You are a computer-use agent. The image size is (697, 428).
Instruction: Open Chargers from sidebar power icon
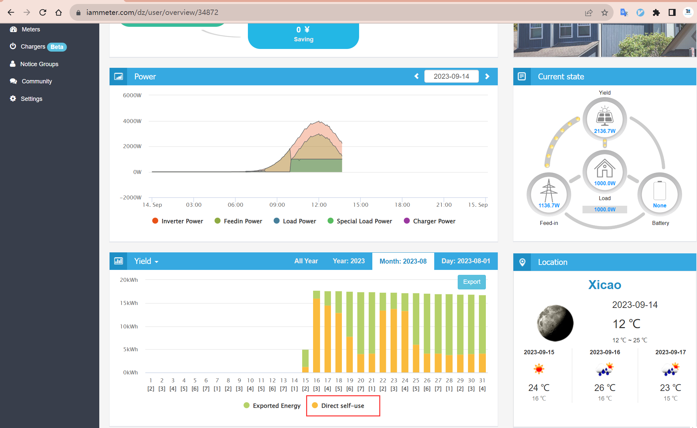pos(13,46)
